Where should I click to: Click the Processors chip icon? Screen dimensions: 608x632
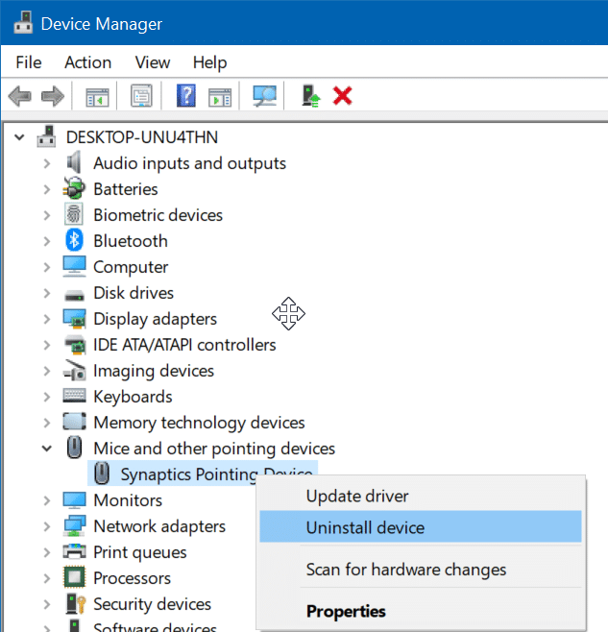click(x=74, y=577)
